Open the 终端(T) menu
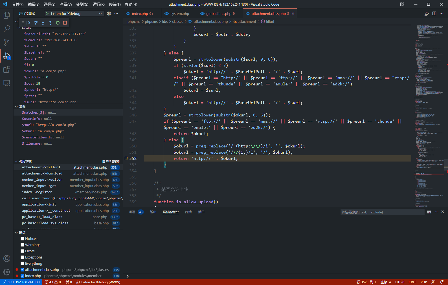Viewport: 448px width, 285px height. (115, 4)
